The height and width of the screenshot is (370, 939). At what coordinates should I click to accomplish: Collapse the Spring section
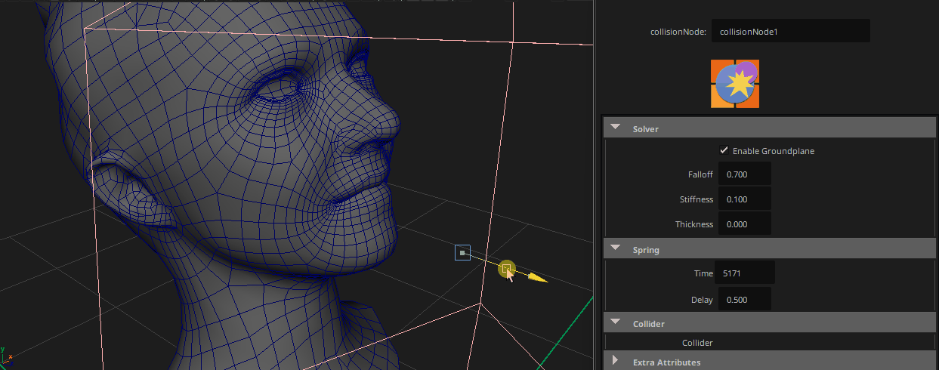click(616, 248)
